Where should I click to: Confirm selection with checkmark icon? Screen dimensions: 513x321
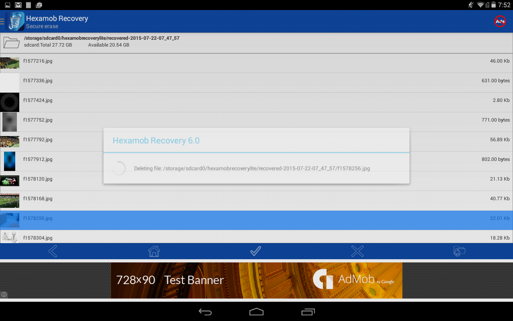pos(256,251)
